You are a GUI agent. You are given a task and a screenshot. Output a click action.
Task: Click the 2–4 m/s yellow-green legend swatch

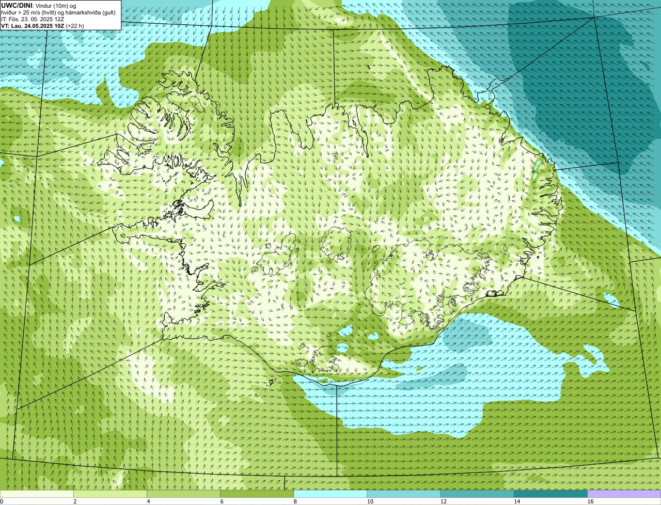click(110, 494)
